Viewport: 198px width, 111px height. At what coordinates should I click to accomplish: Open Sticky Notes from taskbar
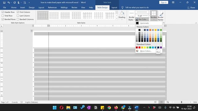click(x=102, y=108)
